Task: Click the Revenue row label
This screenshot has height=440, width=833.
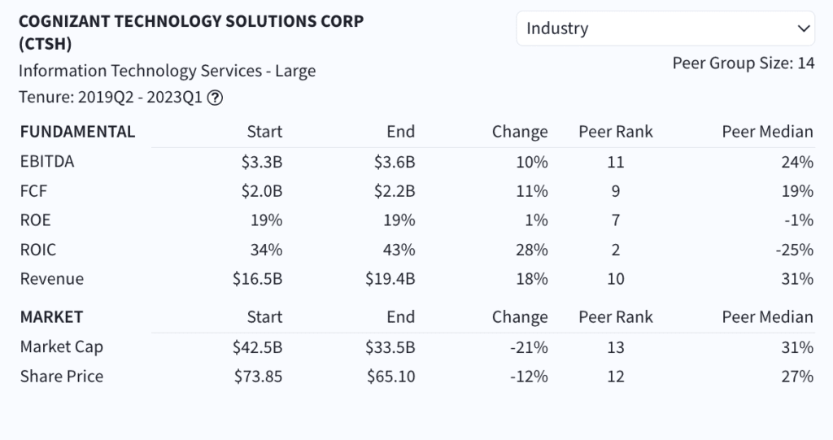Action: pos(52,279)
